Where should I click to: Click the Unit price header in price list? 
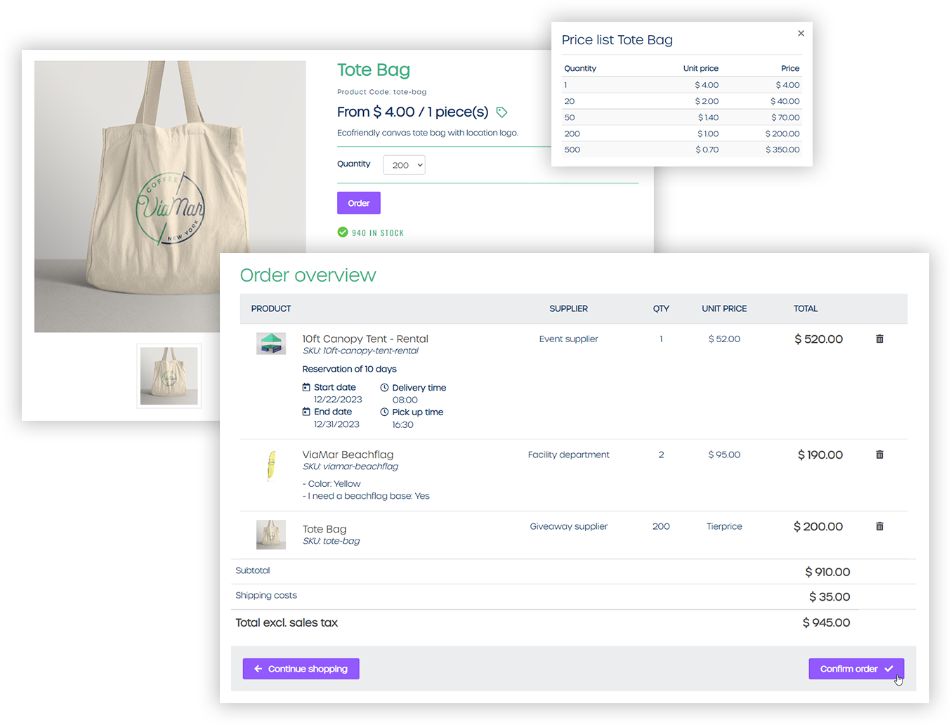click(x=701, y=68)
